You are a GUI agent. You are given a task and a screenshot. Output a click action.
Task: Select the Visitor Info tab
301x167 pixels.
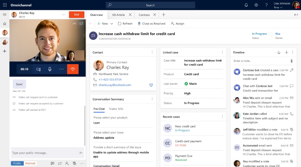(x=116, y=109)
